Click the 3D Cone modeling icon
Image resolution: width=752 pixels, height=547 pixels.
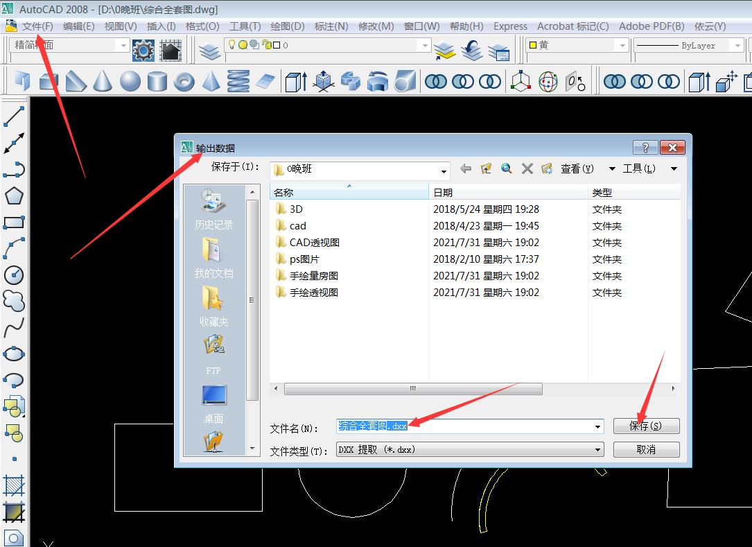[x=103, y=81]
